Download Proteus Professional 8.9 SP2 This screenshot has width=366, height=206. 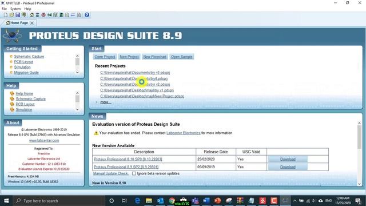tap(288, 167)
